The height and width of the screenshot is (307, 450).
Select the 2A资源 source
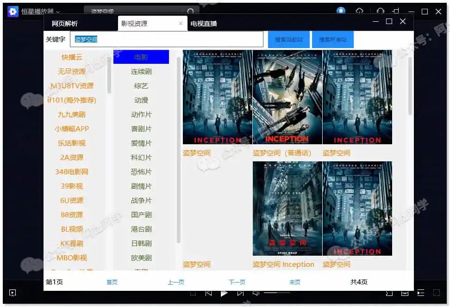72,157
